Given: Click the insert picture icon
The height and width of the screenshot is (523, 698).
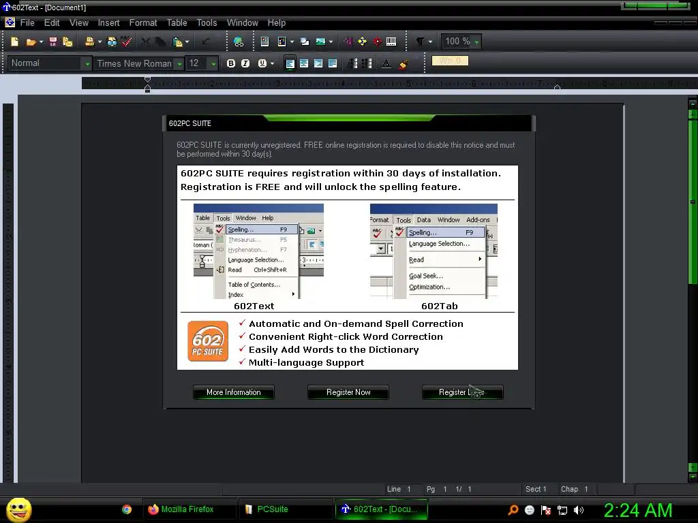Looking at the screenshot, I should (320, 42).
